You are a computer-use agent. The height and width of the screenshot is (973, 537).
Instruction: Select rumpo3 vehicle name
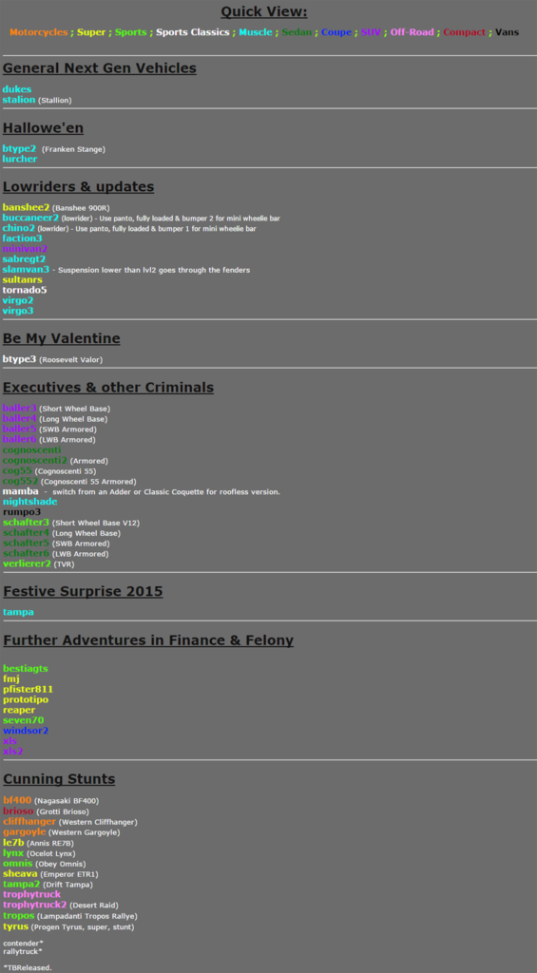22,512
